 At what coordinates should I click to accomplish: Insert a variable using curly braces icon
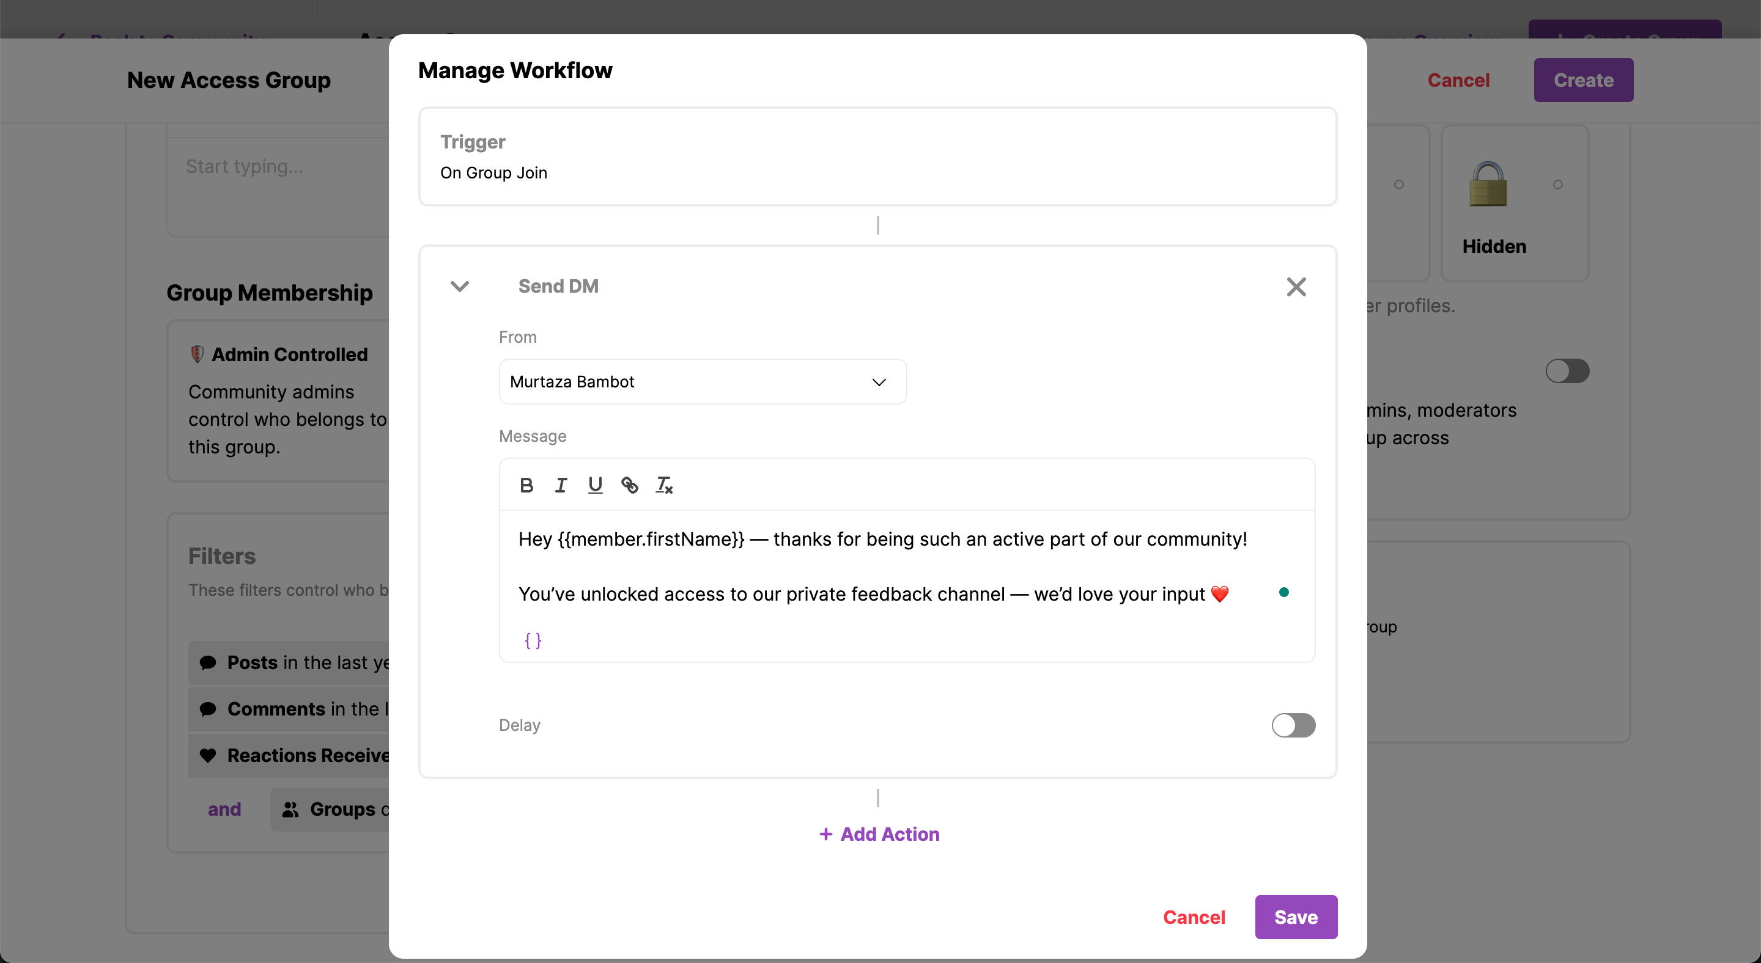[533, 640]
